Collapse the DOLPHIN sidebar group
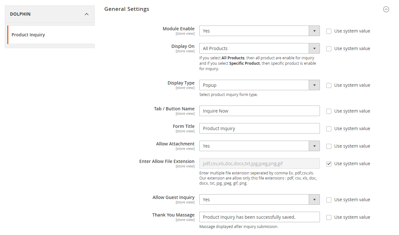 [86, 14]
